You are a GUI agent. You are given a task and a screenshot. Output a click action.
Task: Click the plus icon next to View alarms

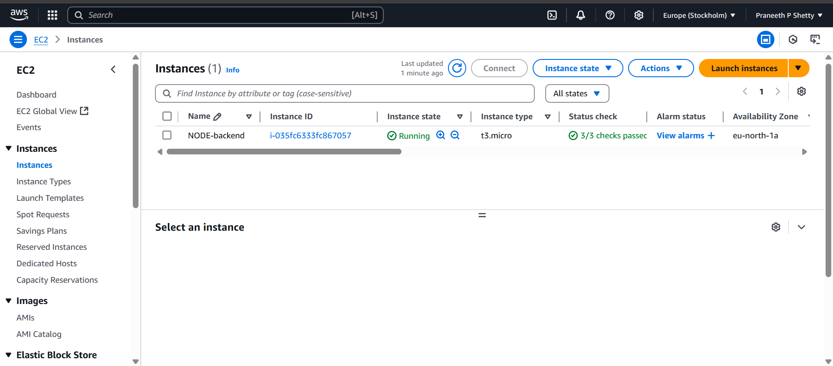point(711,135)
